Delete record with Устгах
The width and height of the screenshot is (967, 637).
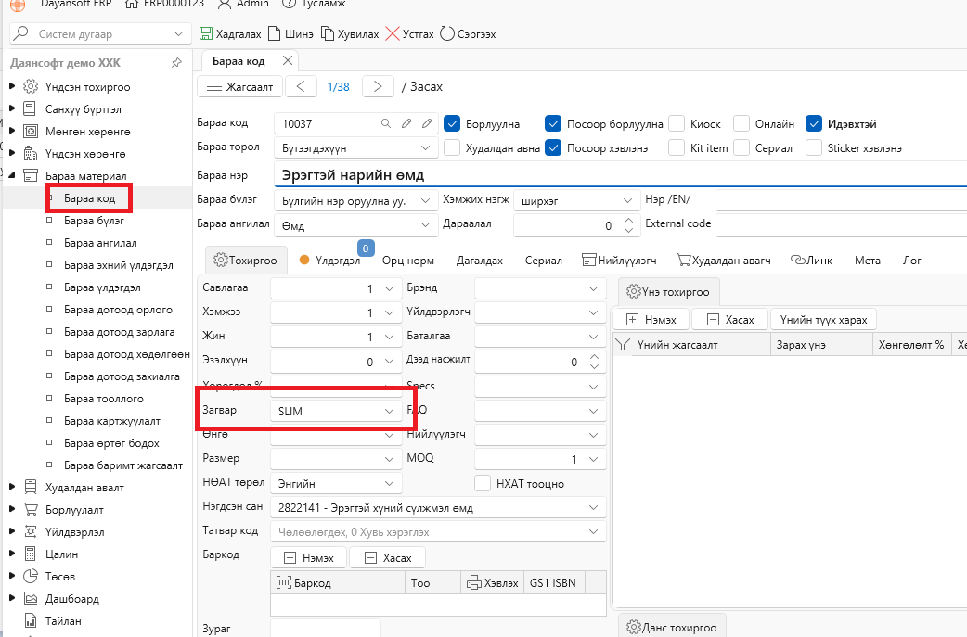click(x=409, y=34)
